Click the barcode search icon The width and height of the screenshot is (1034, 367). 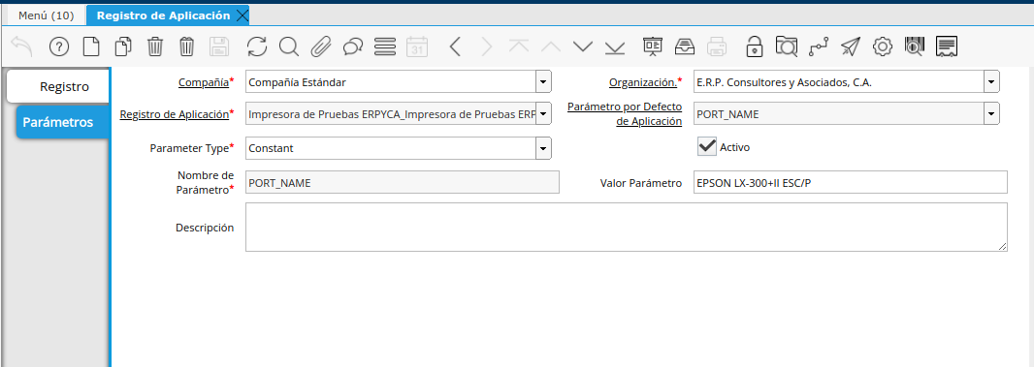click(914, 46)
